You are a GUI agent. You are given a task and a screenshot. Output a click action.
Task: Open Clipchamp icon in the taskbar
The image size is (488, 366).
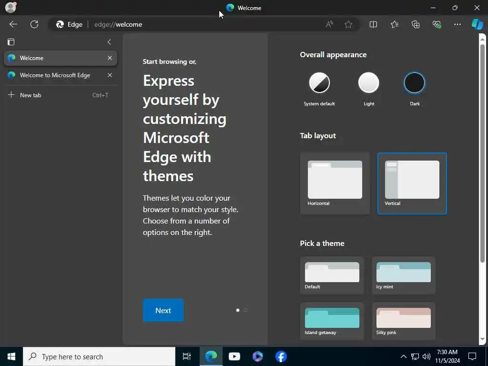[x=257, y=356]
